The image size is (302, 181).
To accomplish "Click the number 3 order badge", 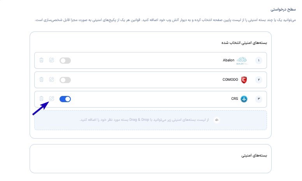I will (259, 99).
